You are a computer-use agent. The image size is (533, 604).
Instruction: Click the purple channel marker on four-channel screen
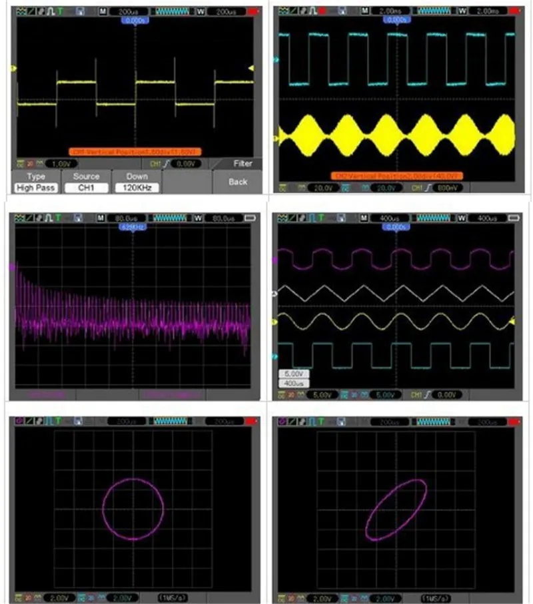pos(275,261)
